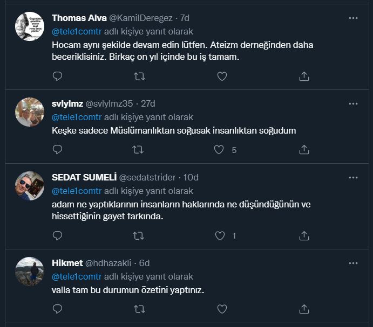Image resolution: width=373 pixels, height=327 pixels.
Task: Open @tele1comtr link in Thomas Alva's reply
Action: click(x=76, y=31)
